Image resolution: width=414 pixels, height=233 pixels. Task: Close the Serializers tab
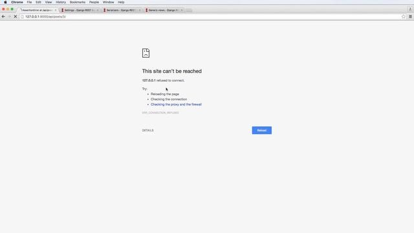[x=140, y=10]
